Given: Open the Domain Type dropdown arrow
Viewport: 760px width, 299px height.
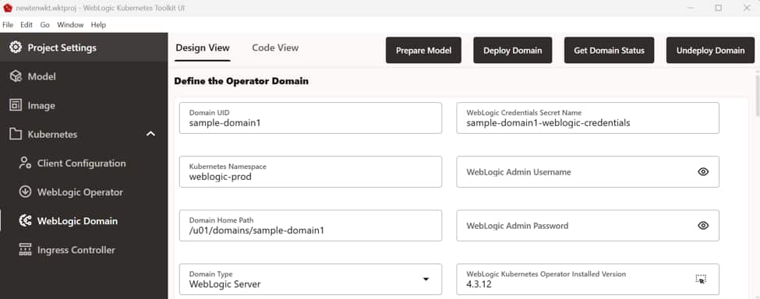Looking at the screenshot, I should pos(426,280).
